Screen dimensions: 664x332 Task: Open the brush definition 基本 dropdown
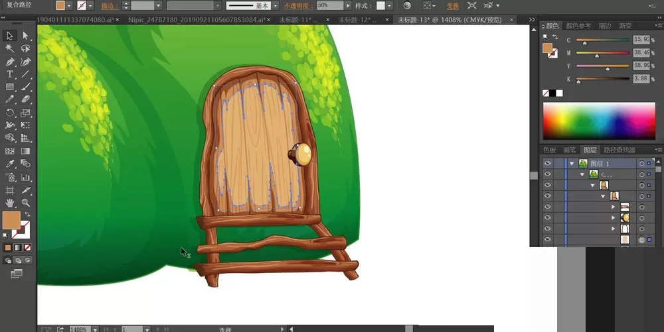[x=276, y=6]
